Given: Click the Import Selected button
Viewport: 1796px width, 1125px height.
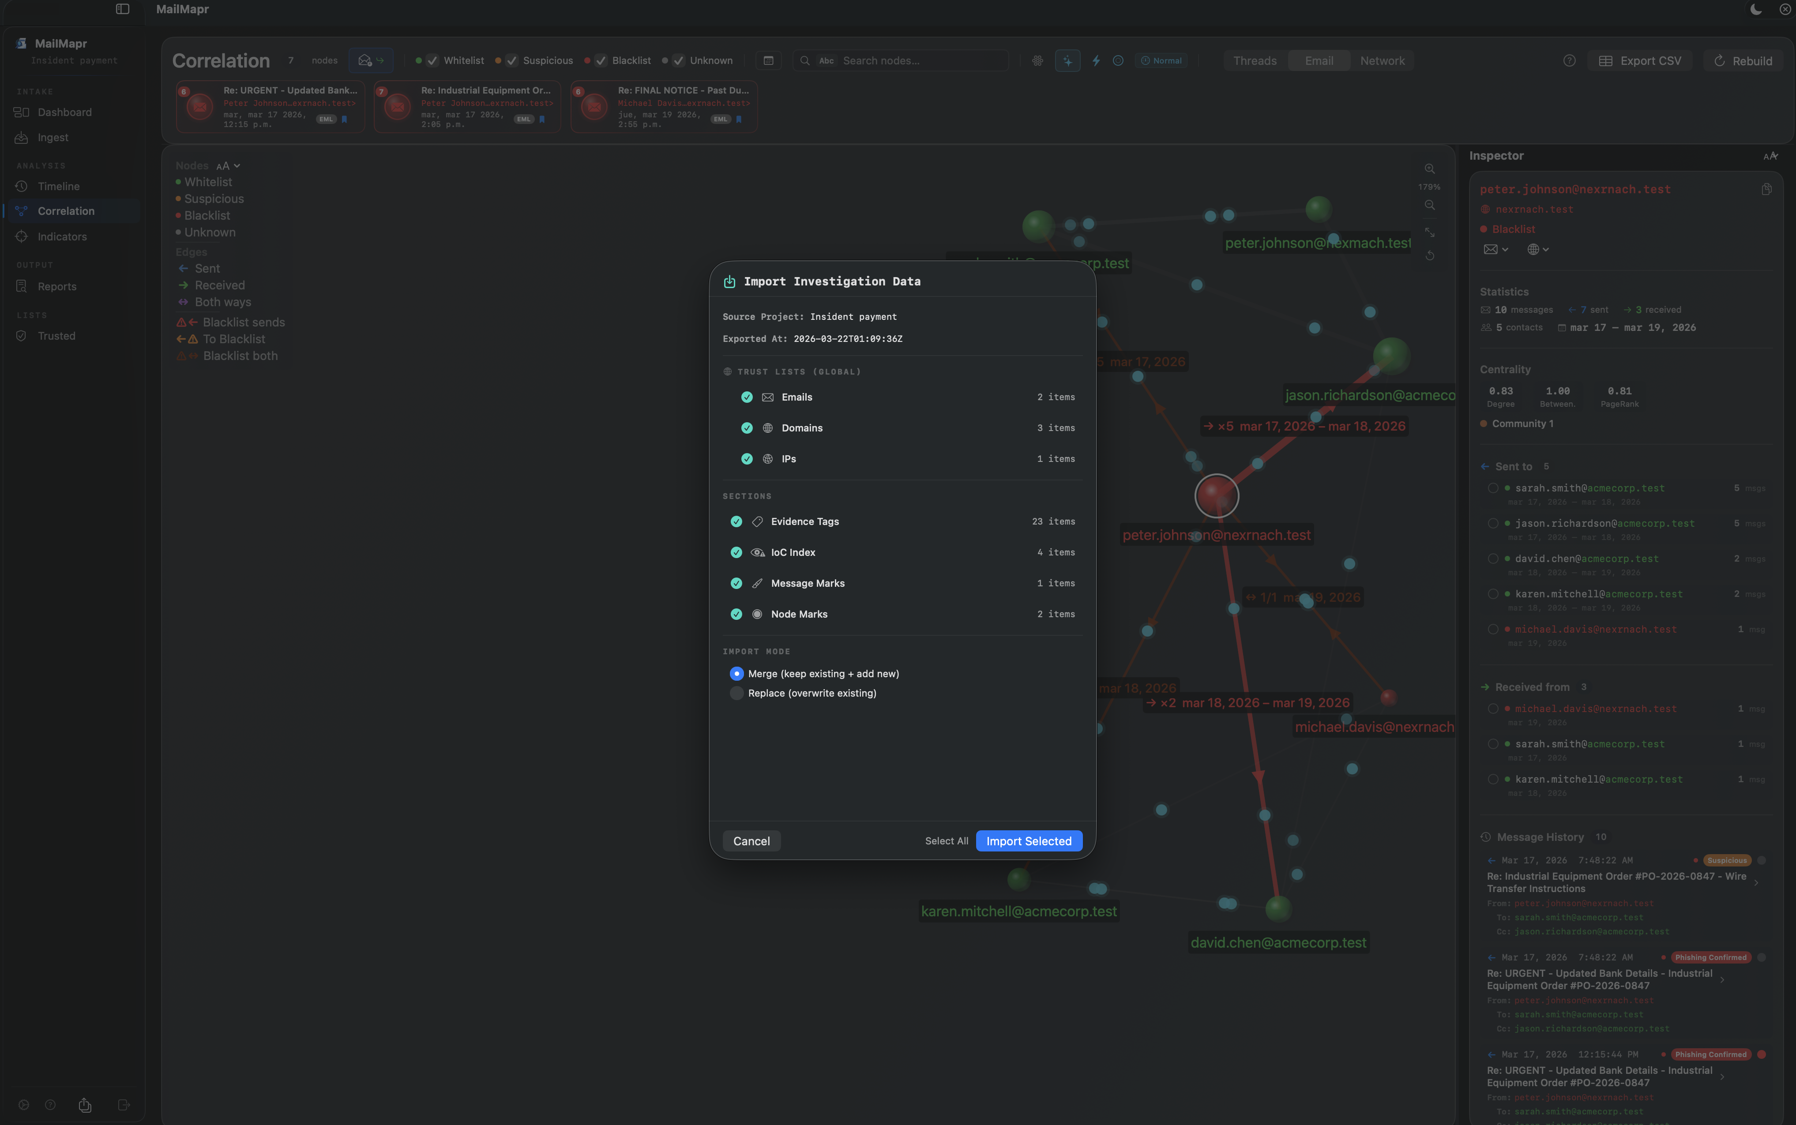Looking at the screenshot, I should click(1028, 841).
